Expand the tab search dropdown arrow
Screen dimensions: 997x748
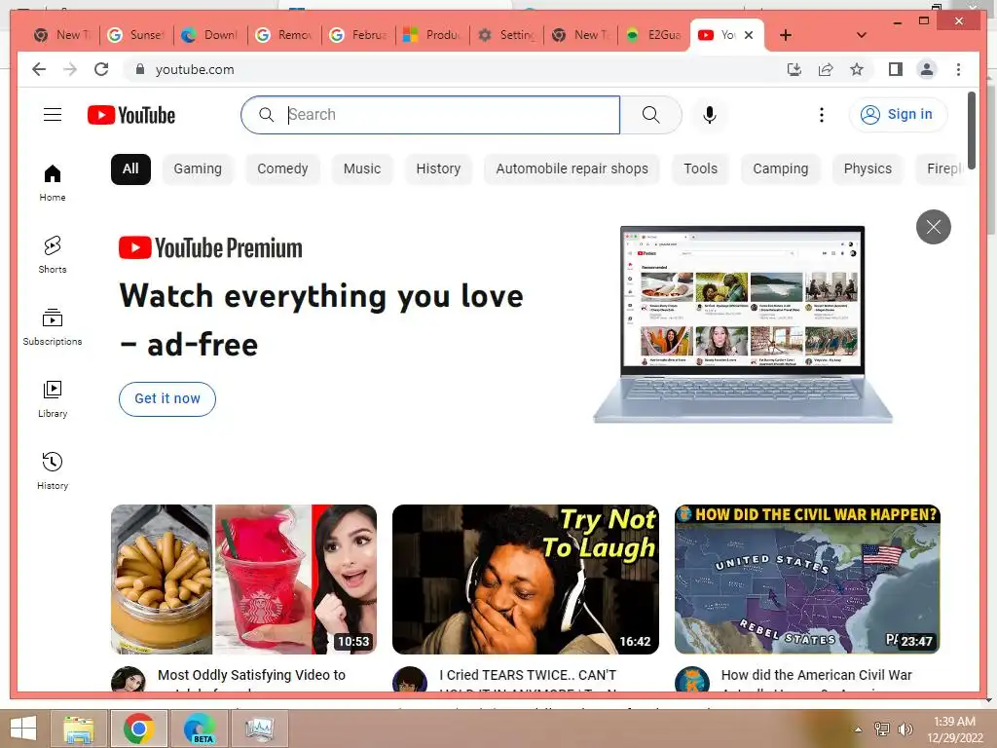tap(861, 35)
